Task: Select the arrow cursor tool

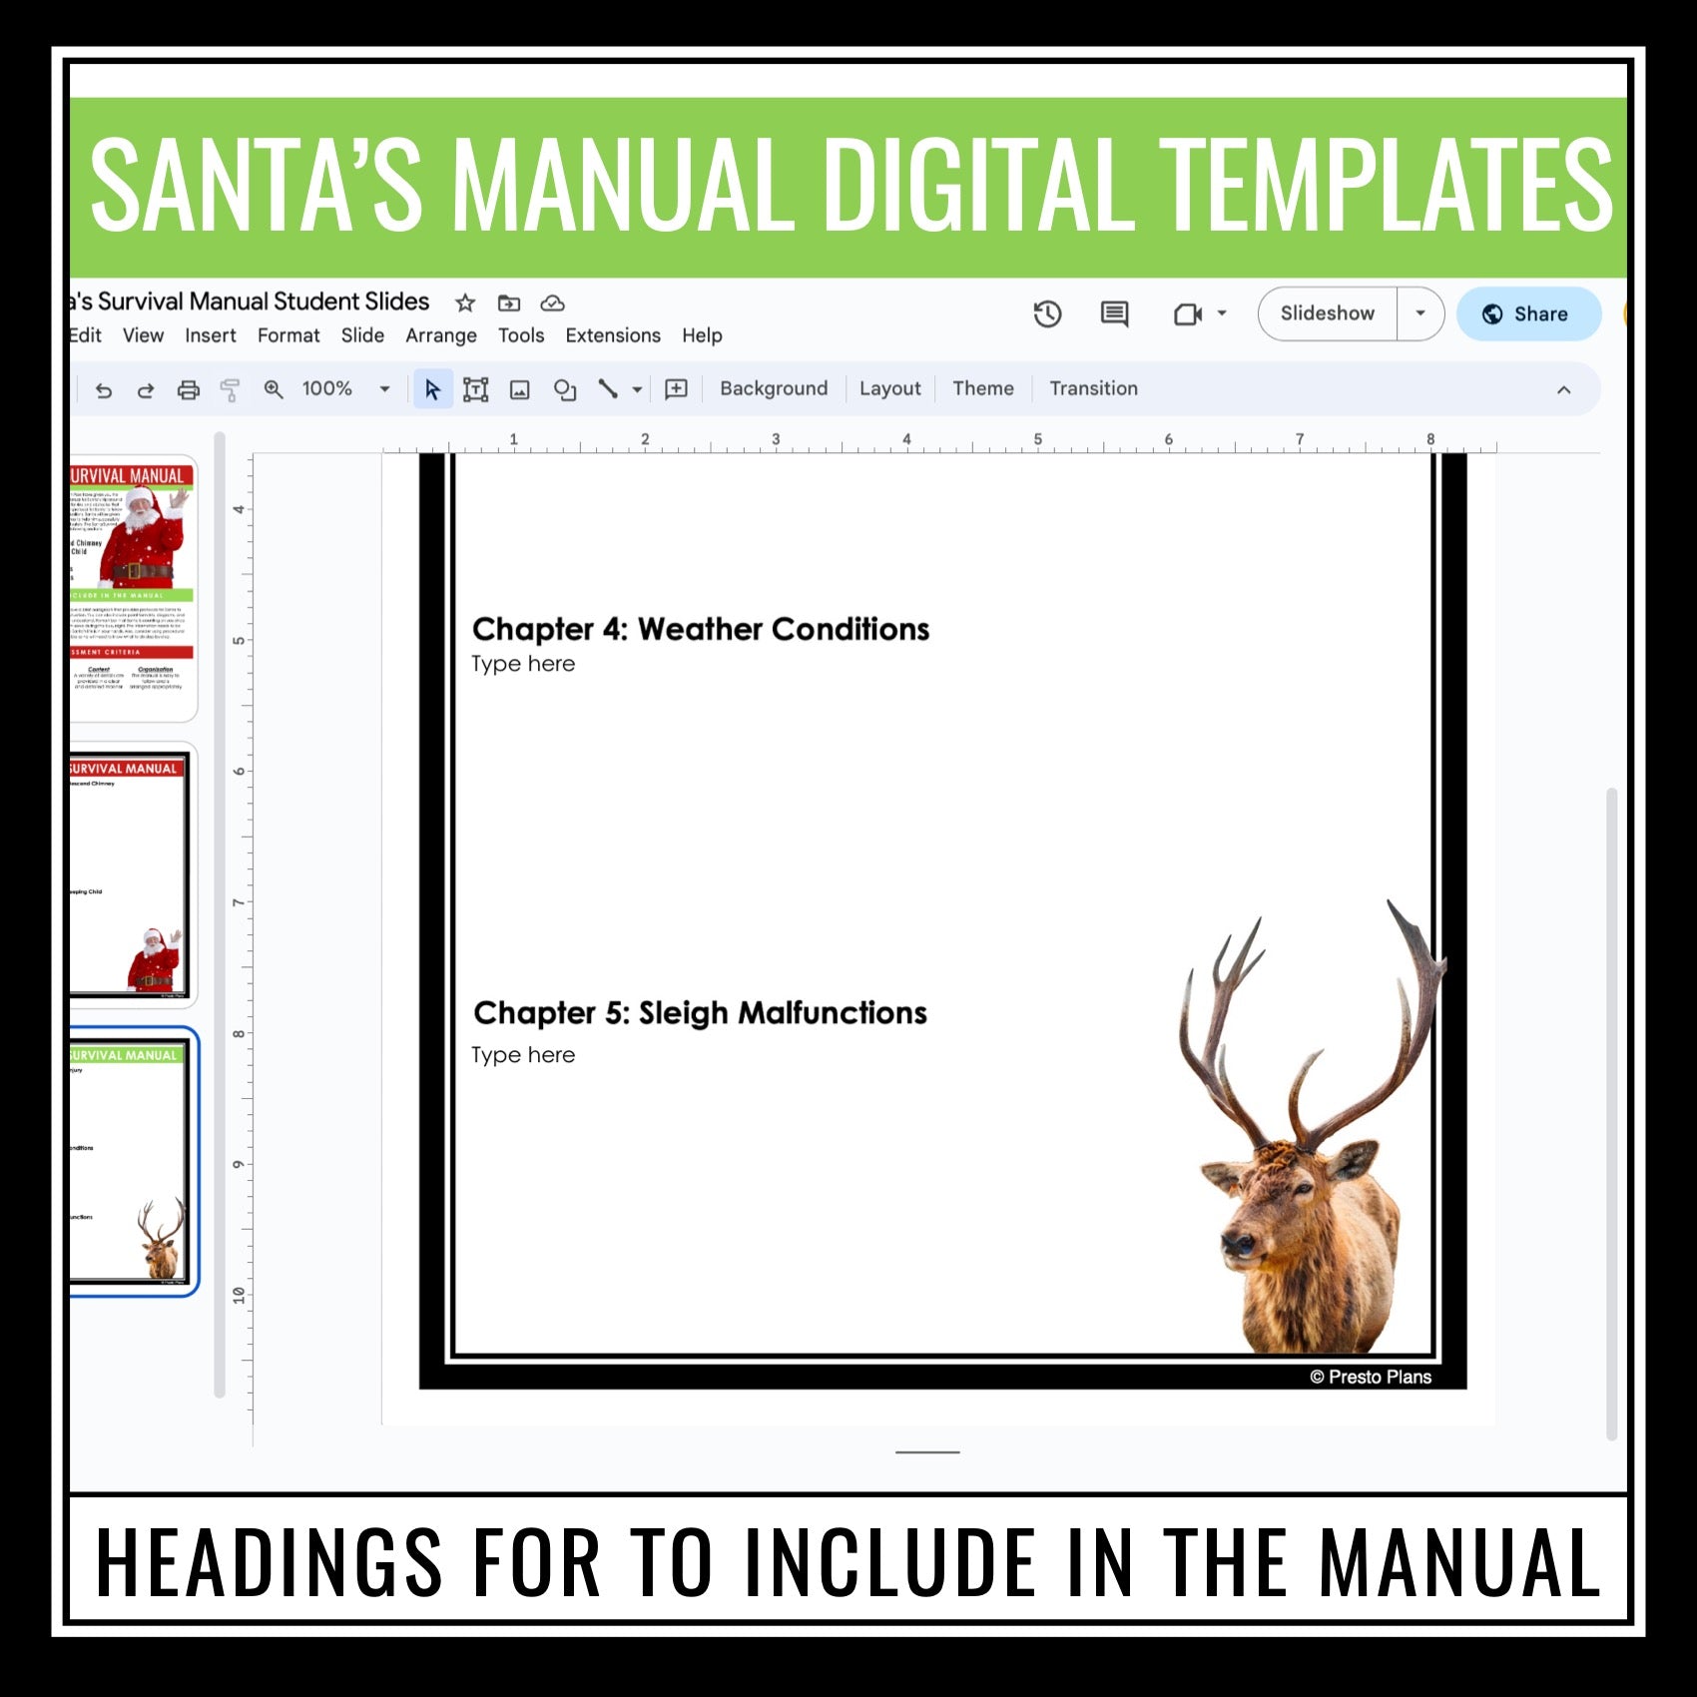Action: coord(432,389)
